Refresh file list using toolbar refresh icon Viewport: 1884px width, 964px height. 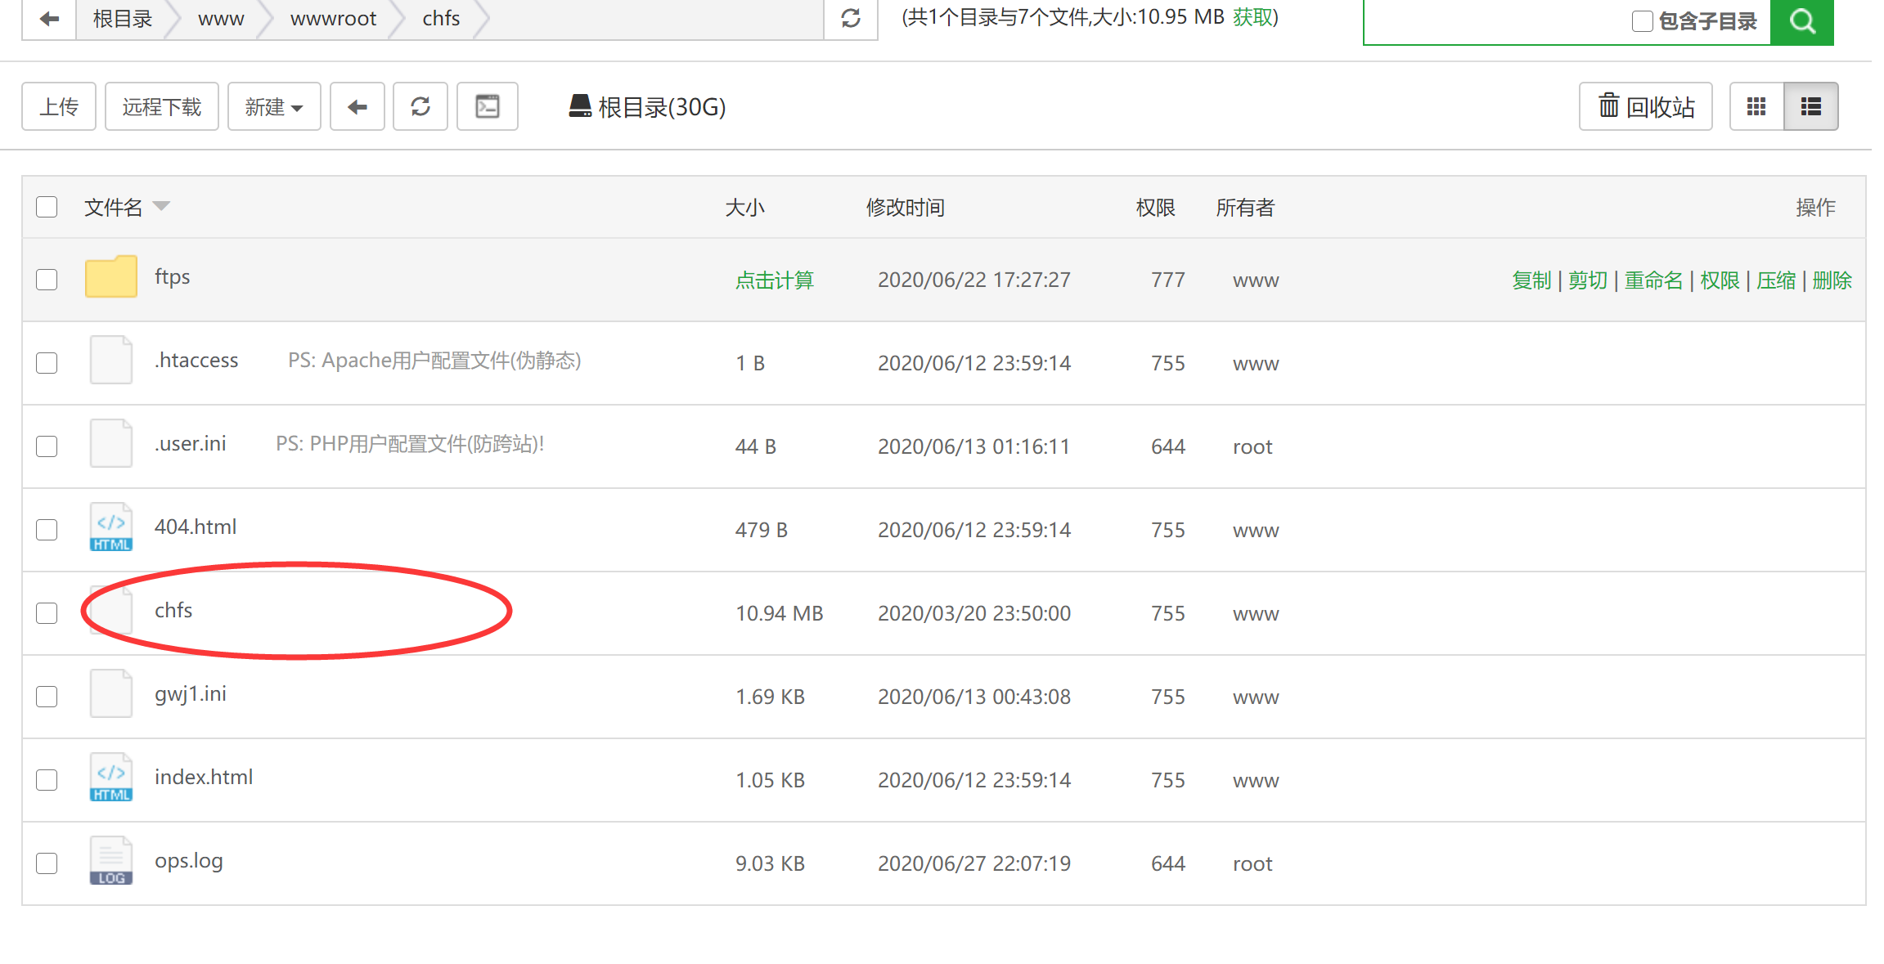(x=420, y=106)
